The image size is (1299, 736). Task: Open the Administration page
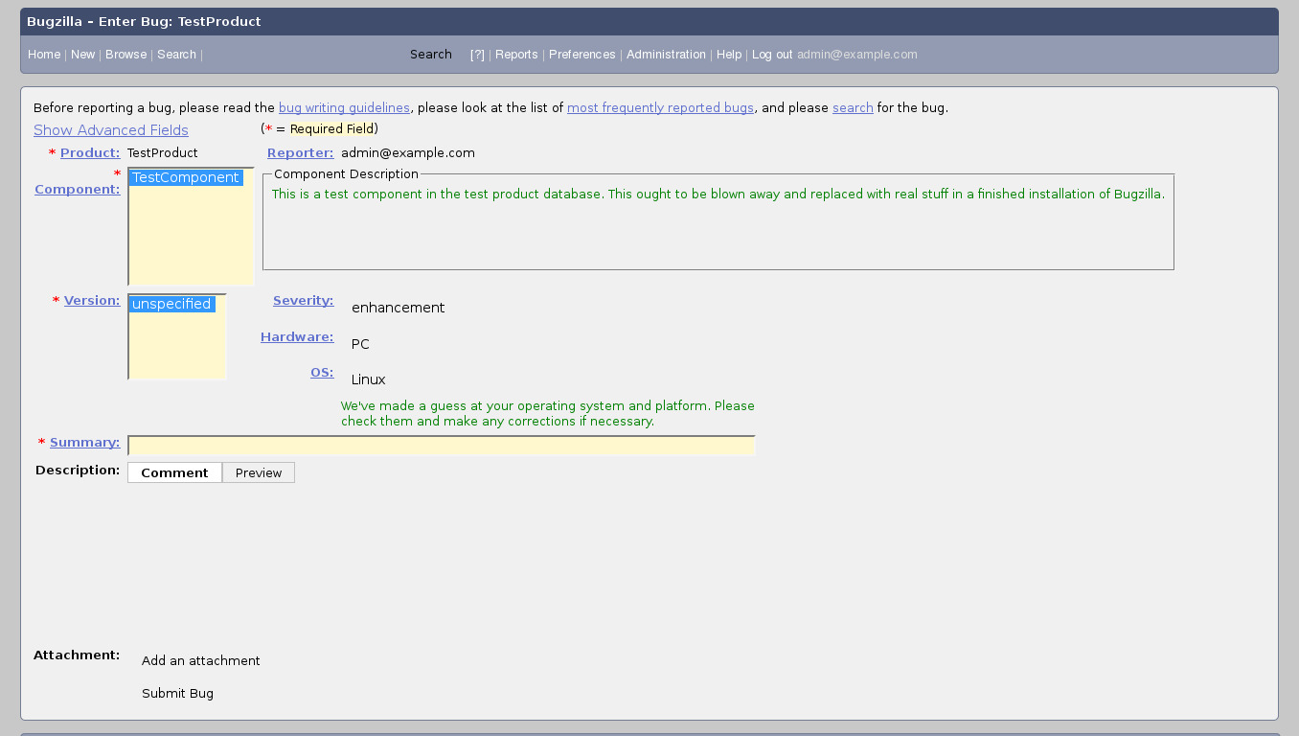point(666,55)
